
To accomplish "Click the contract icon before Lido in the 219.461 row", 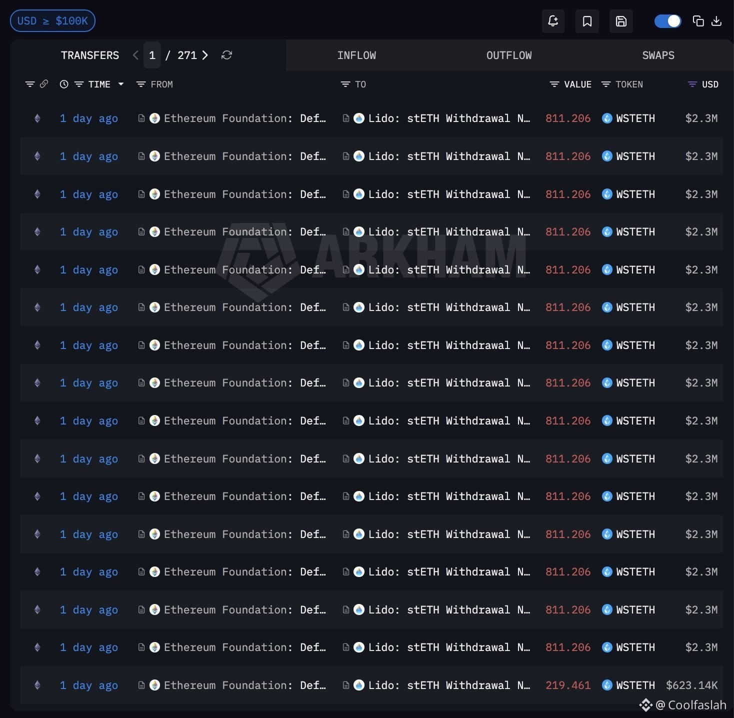I will point(345,685).
